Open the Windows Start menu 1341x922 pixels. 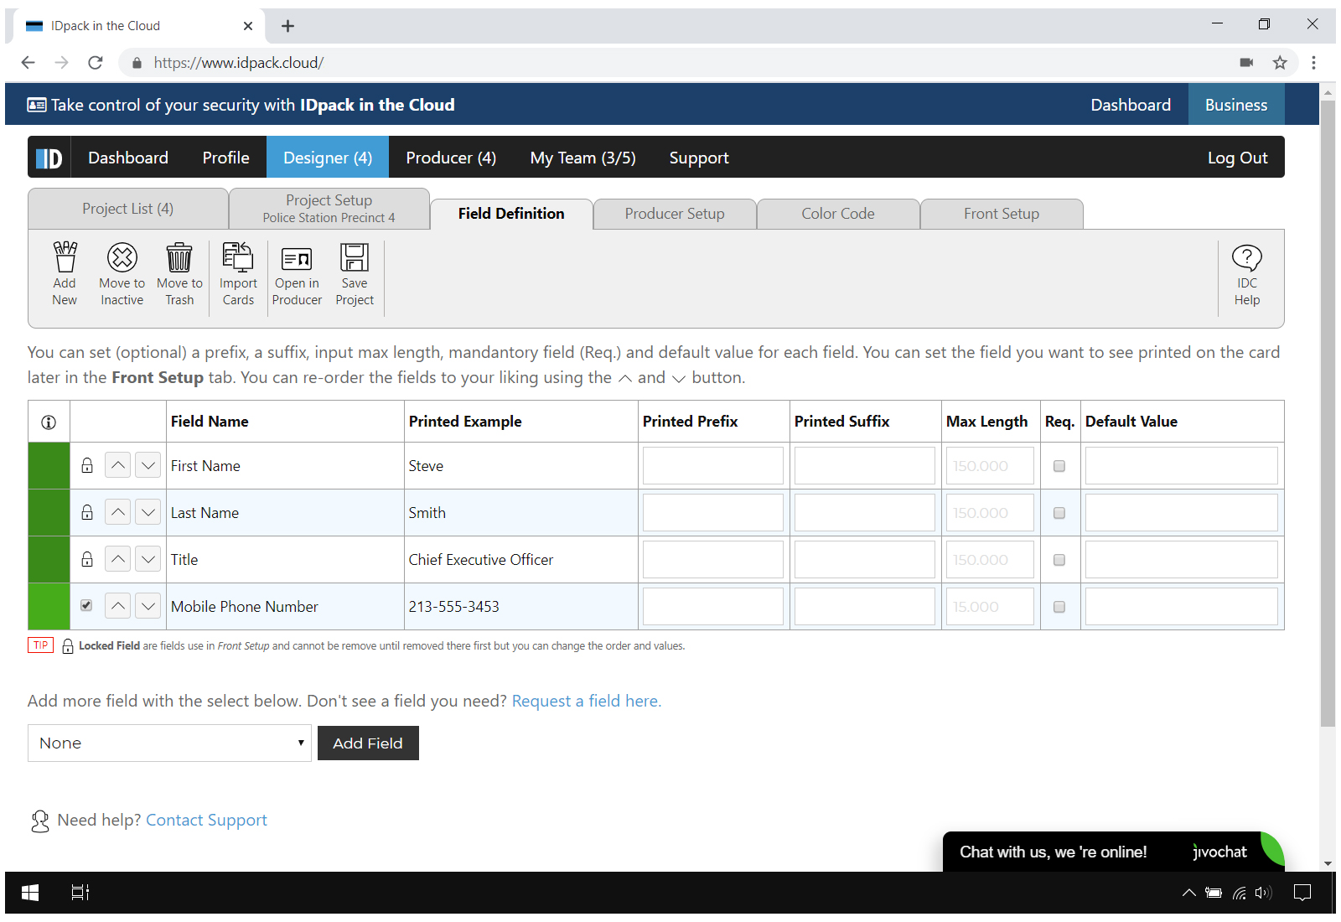tap(30, 893)
